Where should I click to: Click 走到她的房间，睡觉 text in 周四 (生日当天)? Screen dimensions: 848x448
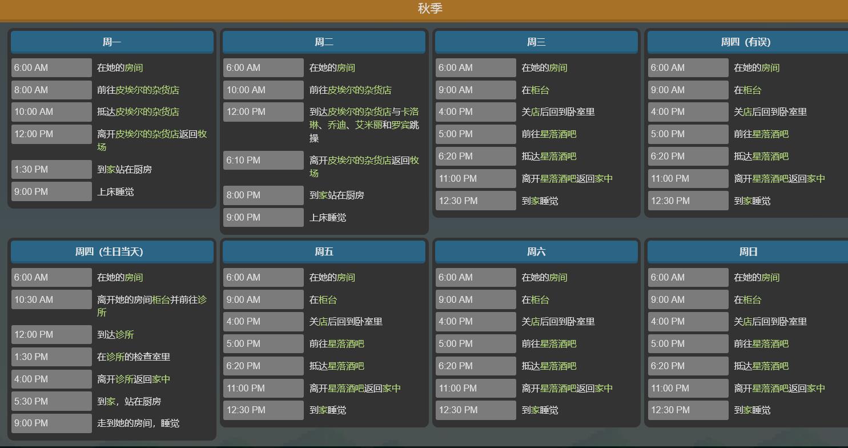click(138, 423)
